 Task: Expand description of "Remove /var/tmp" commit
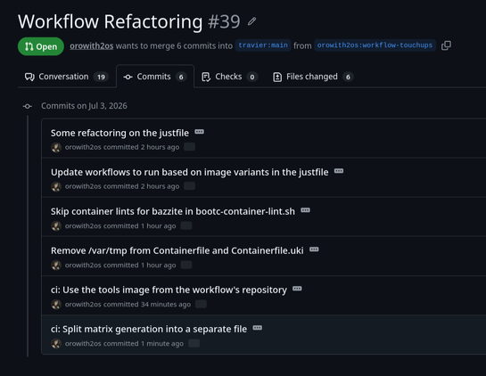(314, 249)
